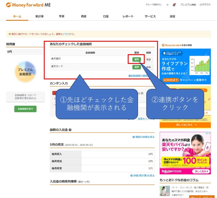This screenshot has height=198, width=217.
Task: Click the help icon beside 最新の入出金
Action: pos(70,130)
